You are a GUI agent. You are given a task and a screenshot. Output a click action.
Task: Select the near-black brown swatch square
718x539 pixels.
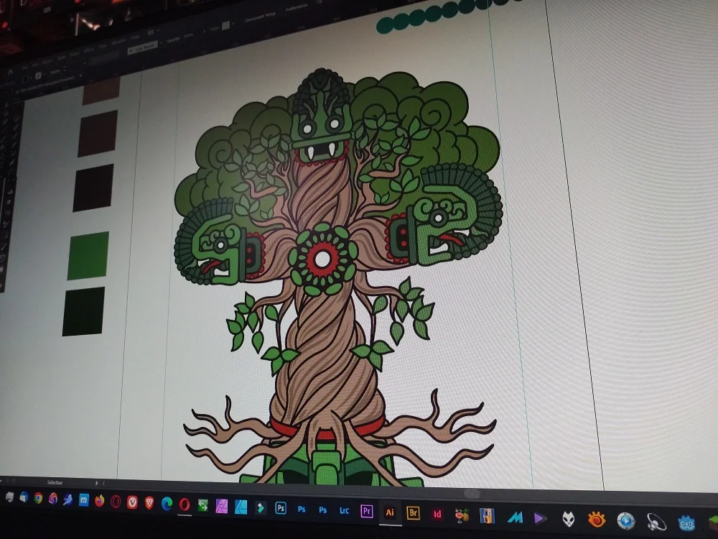93,188
